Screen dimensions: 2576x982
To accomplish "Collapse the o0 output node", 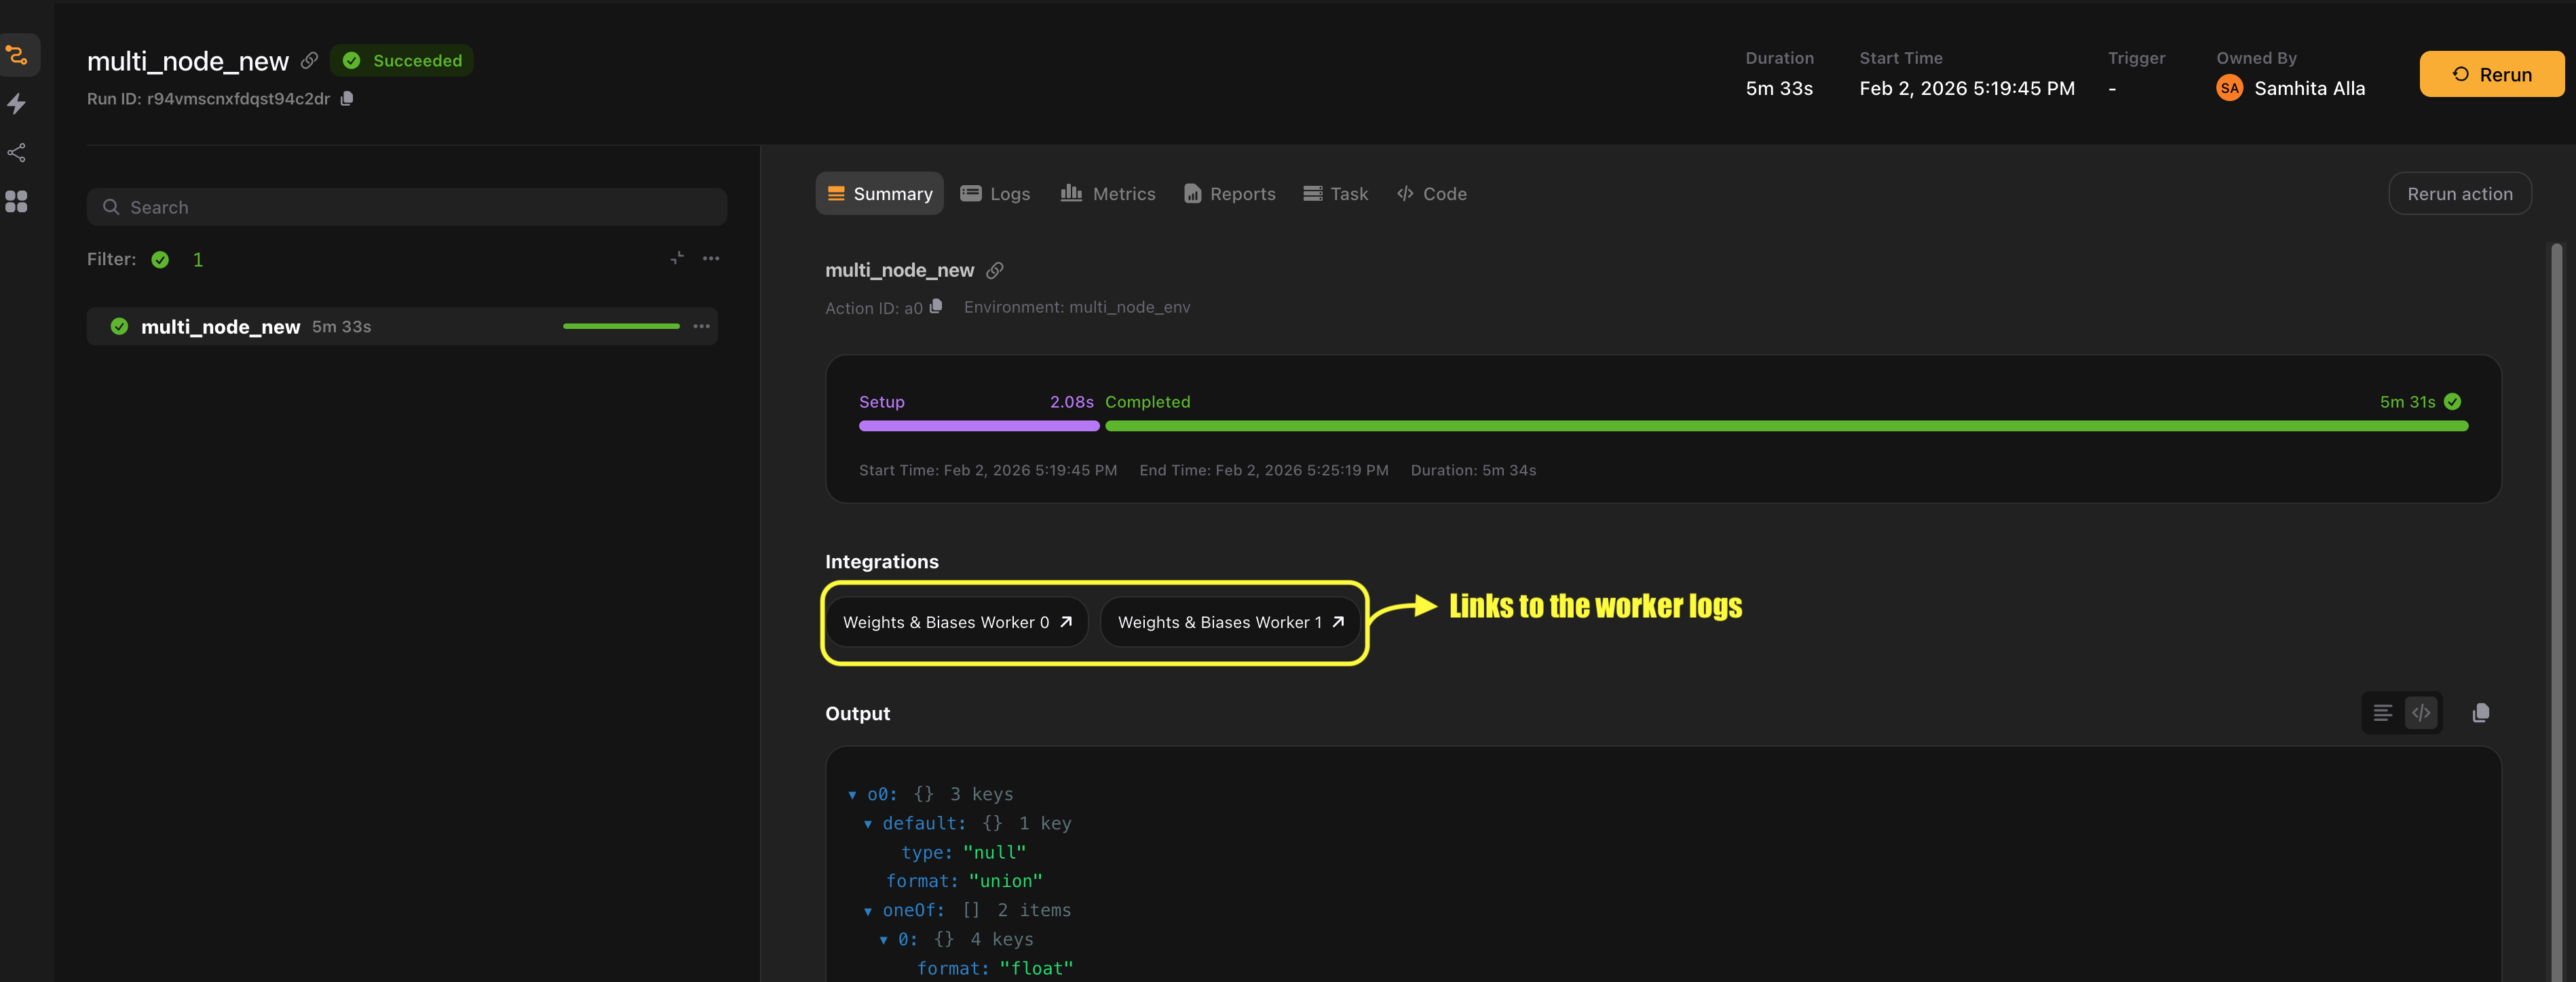I will [853, 794].
